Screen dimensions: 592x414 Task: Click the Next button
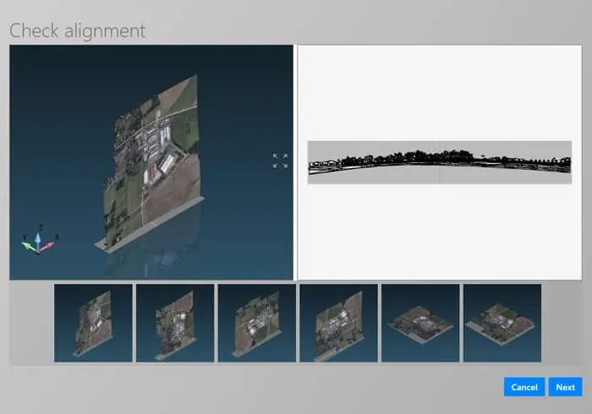coord(565,387)
